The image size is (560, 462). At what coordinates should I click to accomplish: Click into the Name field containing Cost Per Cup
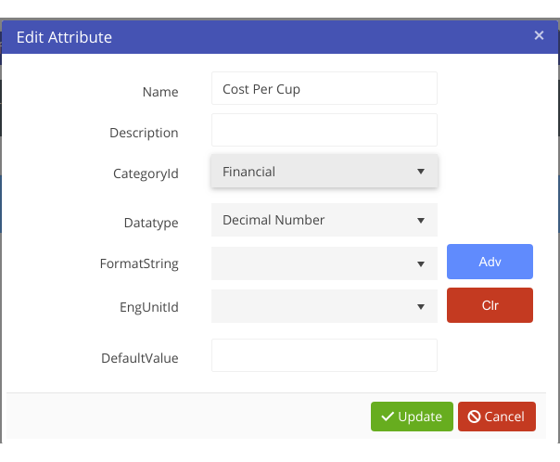pos(324,90)
